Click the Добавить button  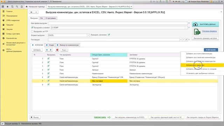tap(37, 50)
